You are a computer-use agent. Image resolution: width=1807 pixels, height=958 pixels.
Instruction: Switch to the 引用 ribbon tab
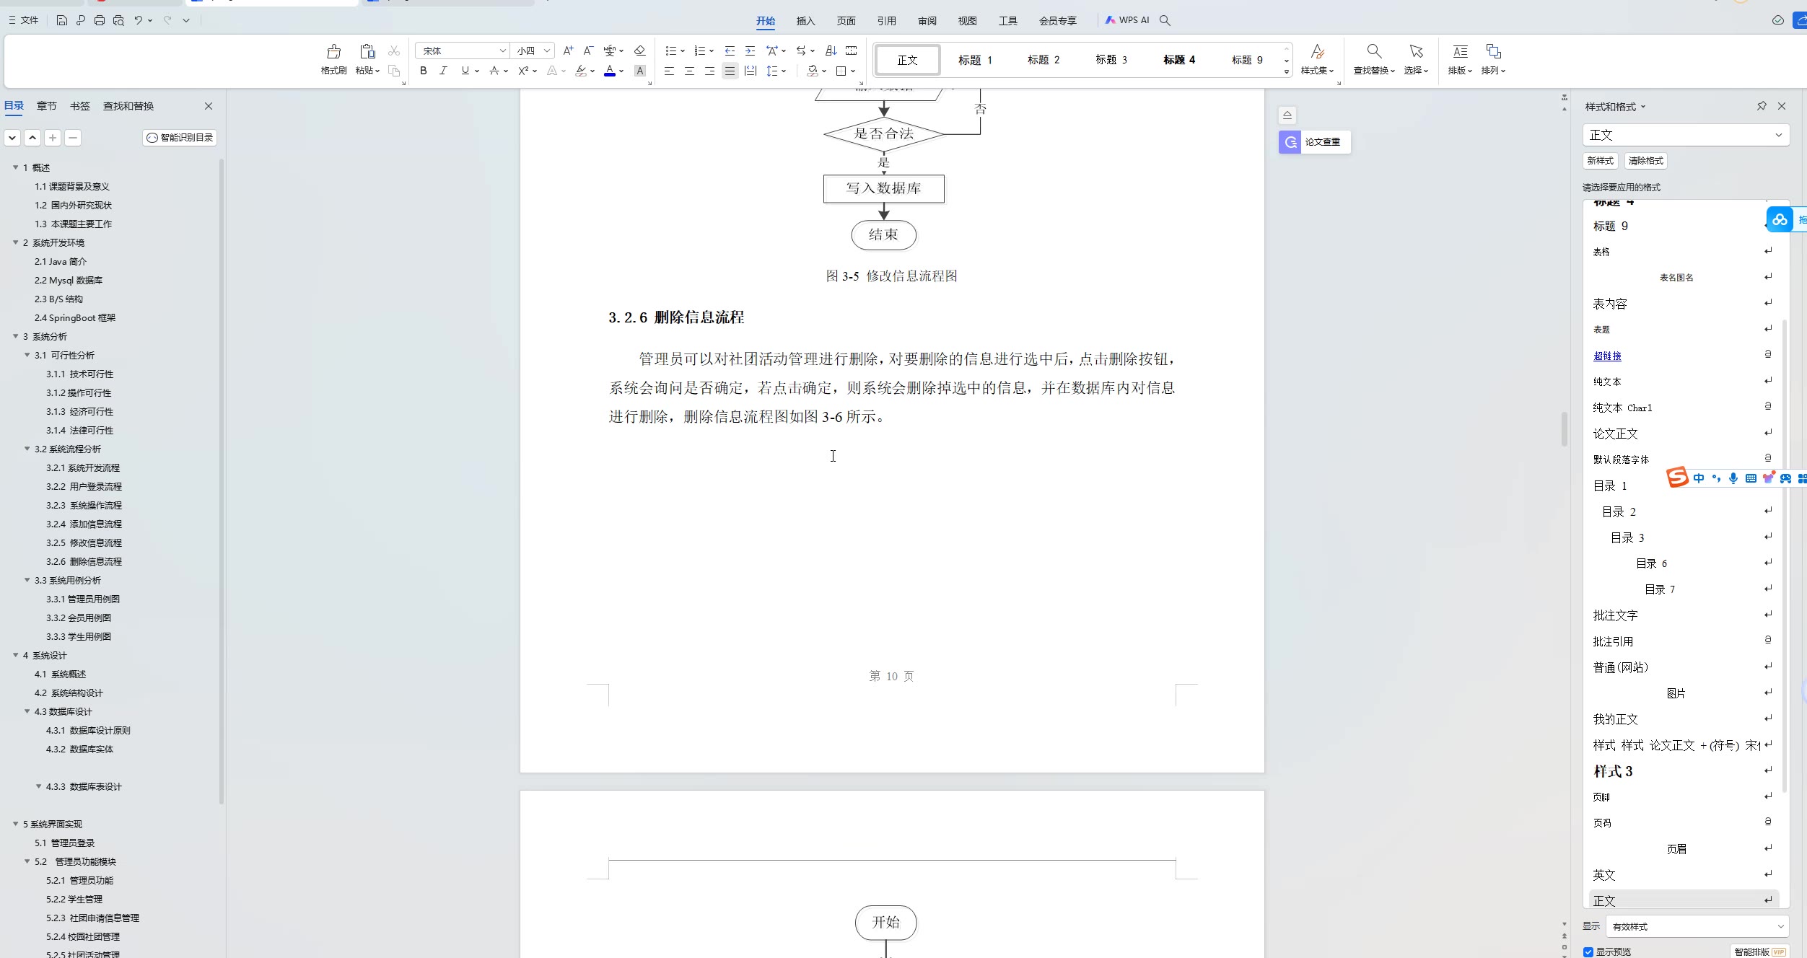[886, 21]
